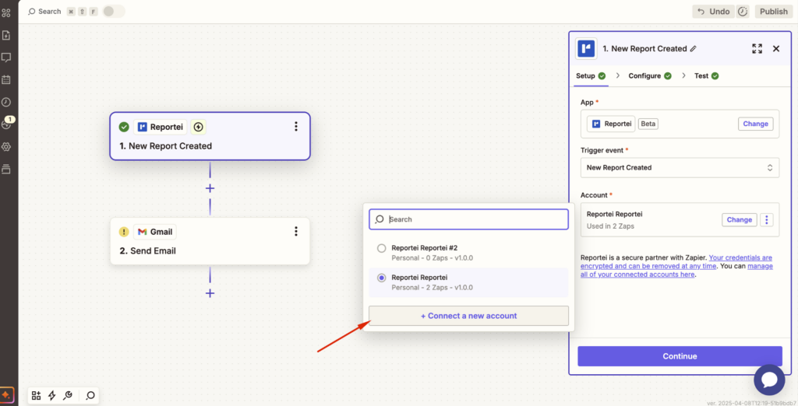Select the Reportei Reportei radio option
The width and height of the screenshot is (798, 406).
coord(381,278)
